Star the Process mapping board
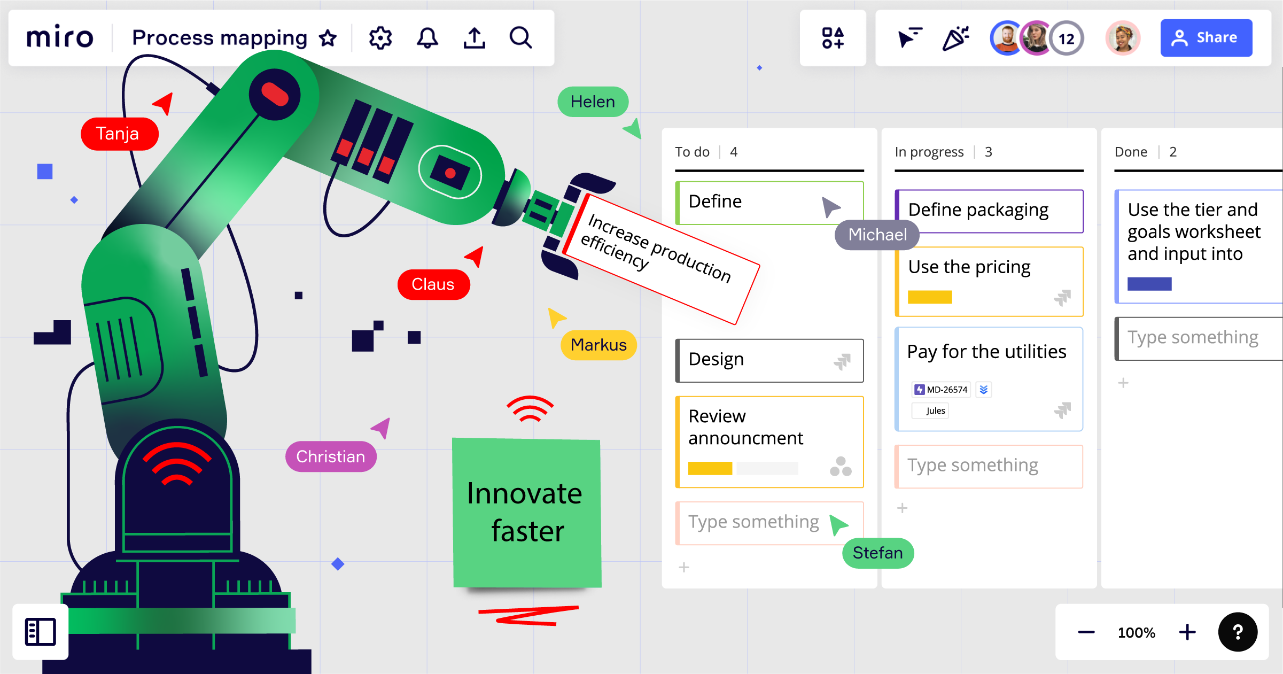 coord(328,38)
